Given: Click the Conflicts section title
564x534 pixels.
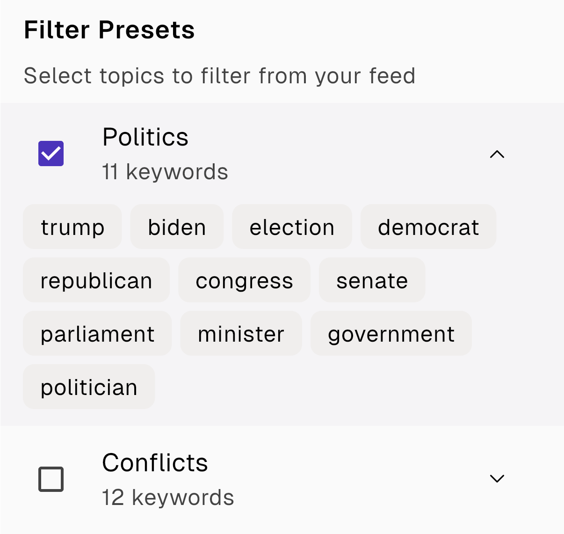Looking at the screenshot, I should pos(155,463).
